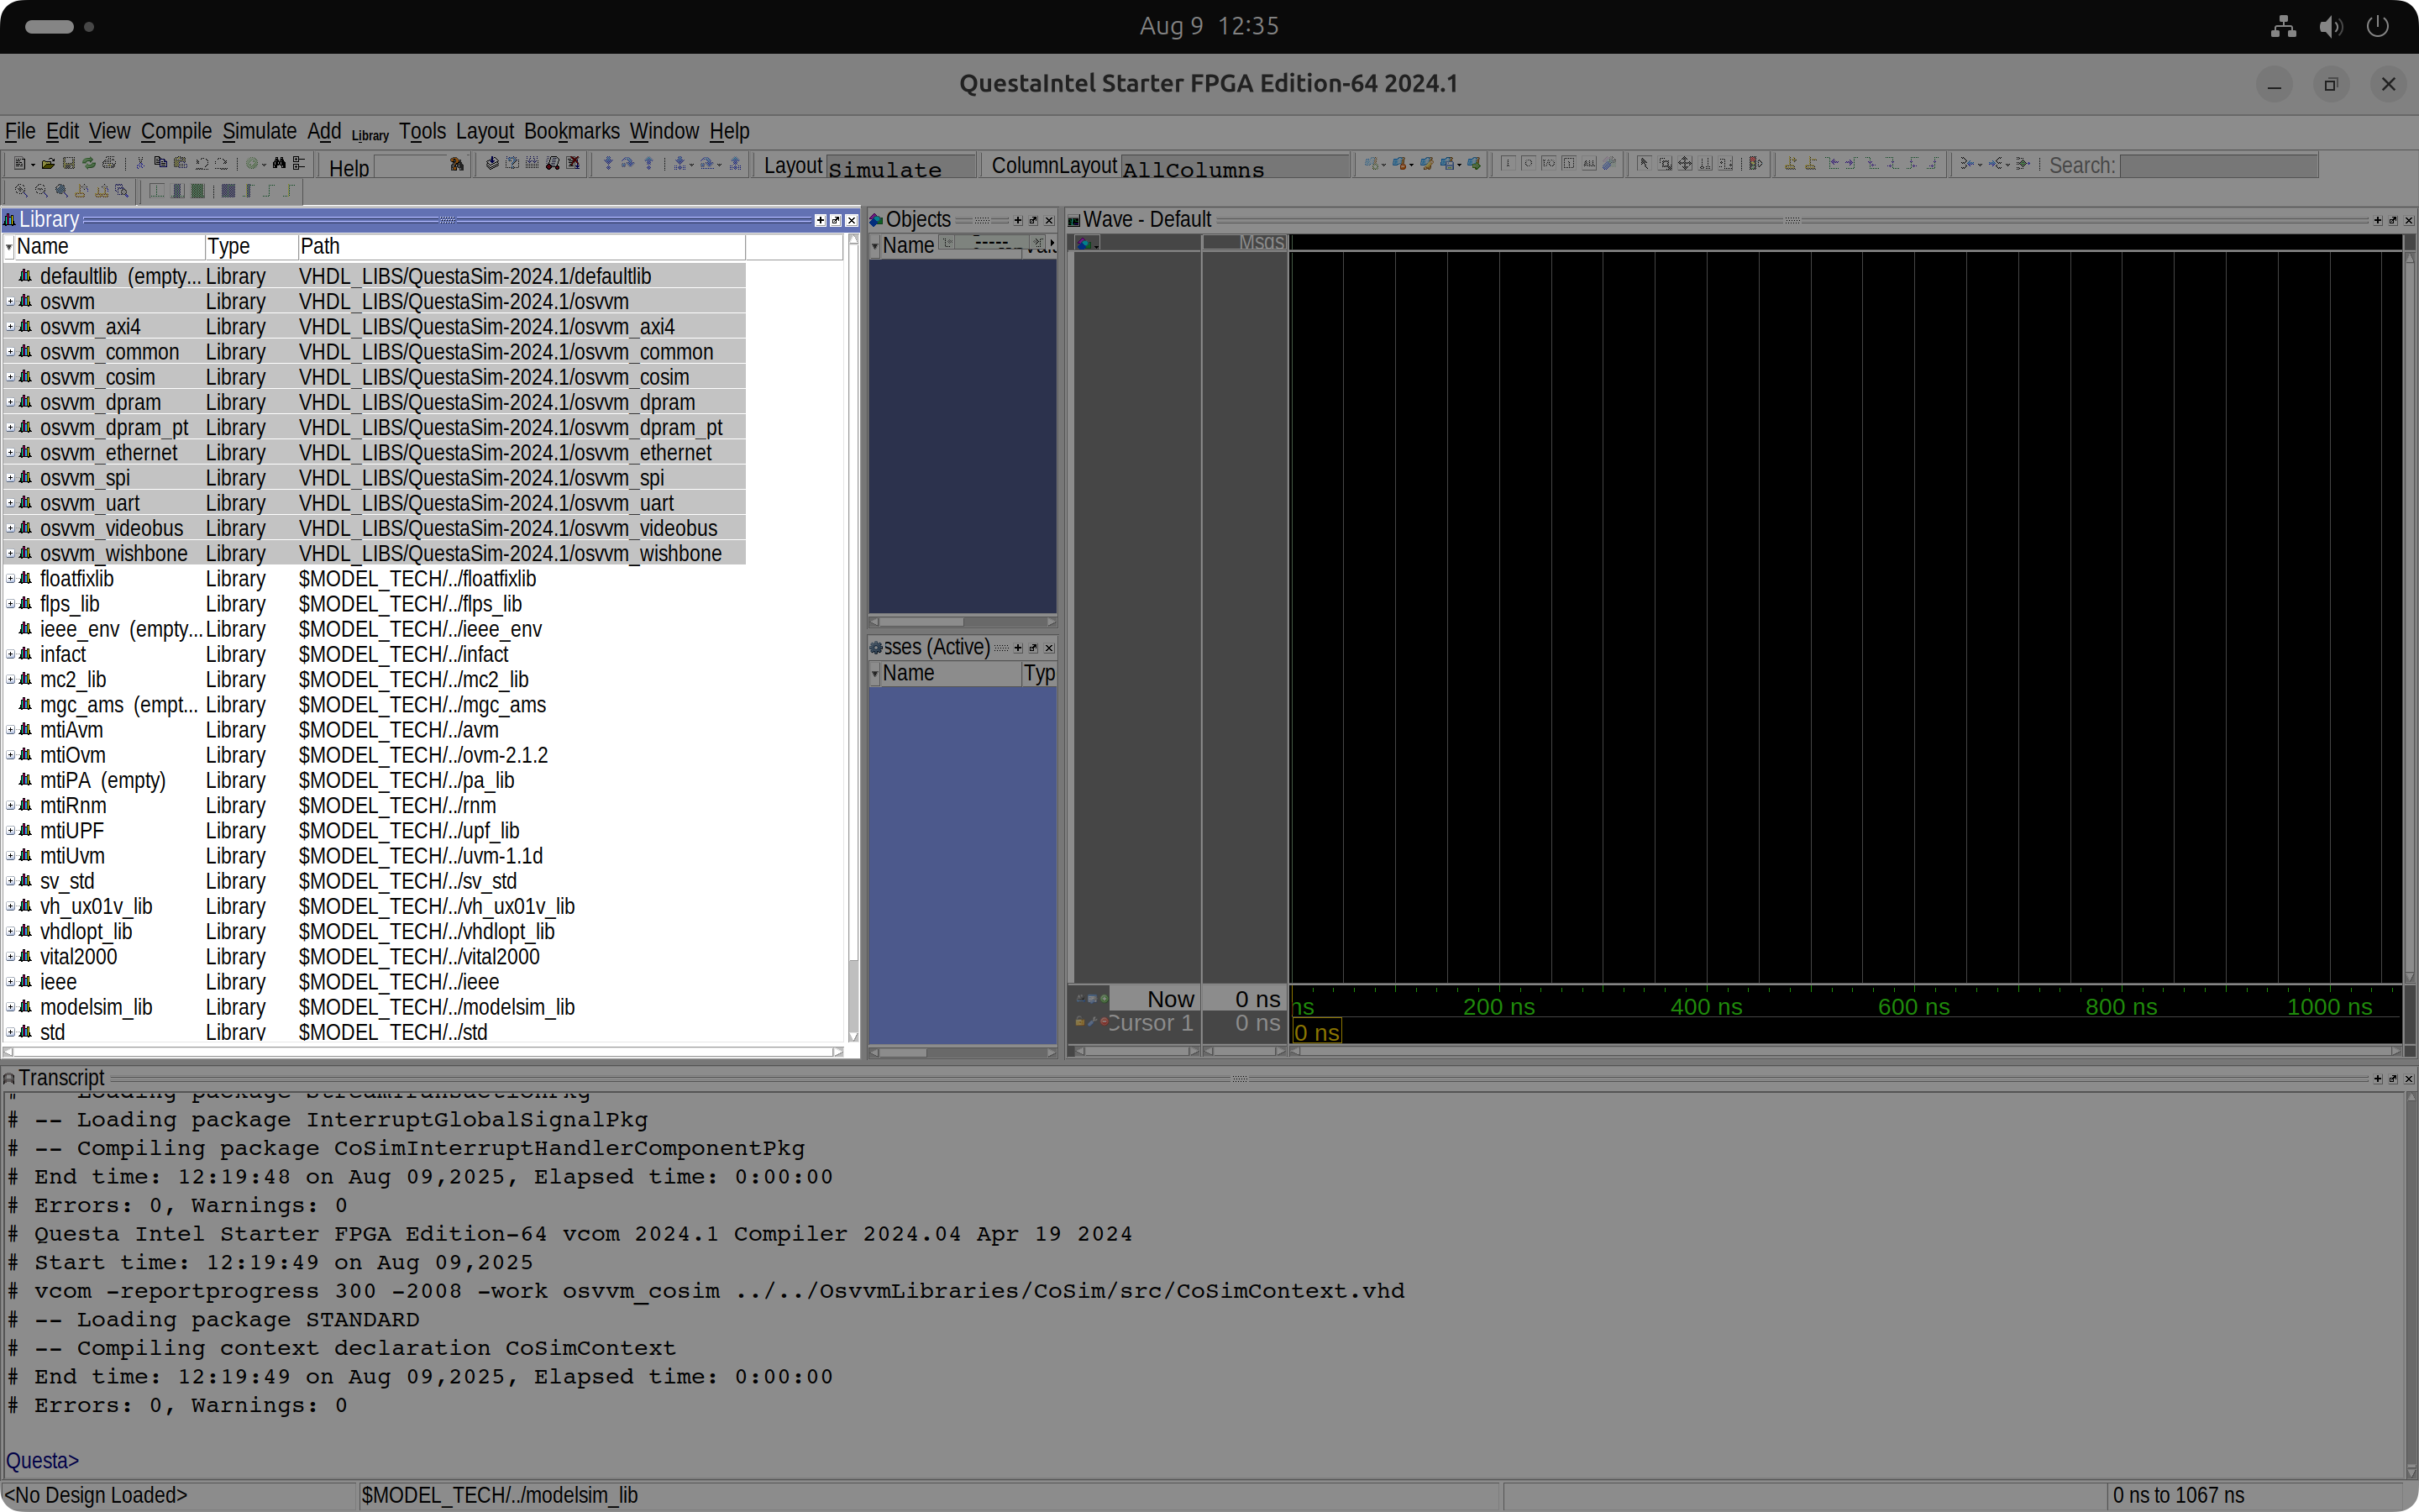
Task: Expand the osvvm_axi4 library tree node
Action: [x=10, y=327]
